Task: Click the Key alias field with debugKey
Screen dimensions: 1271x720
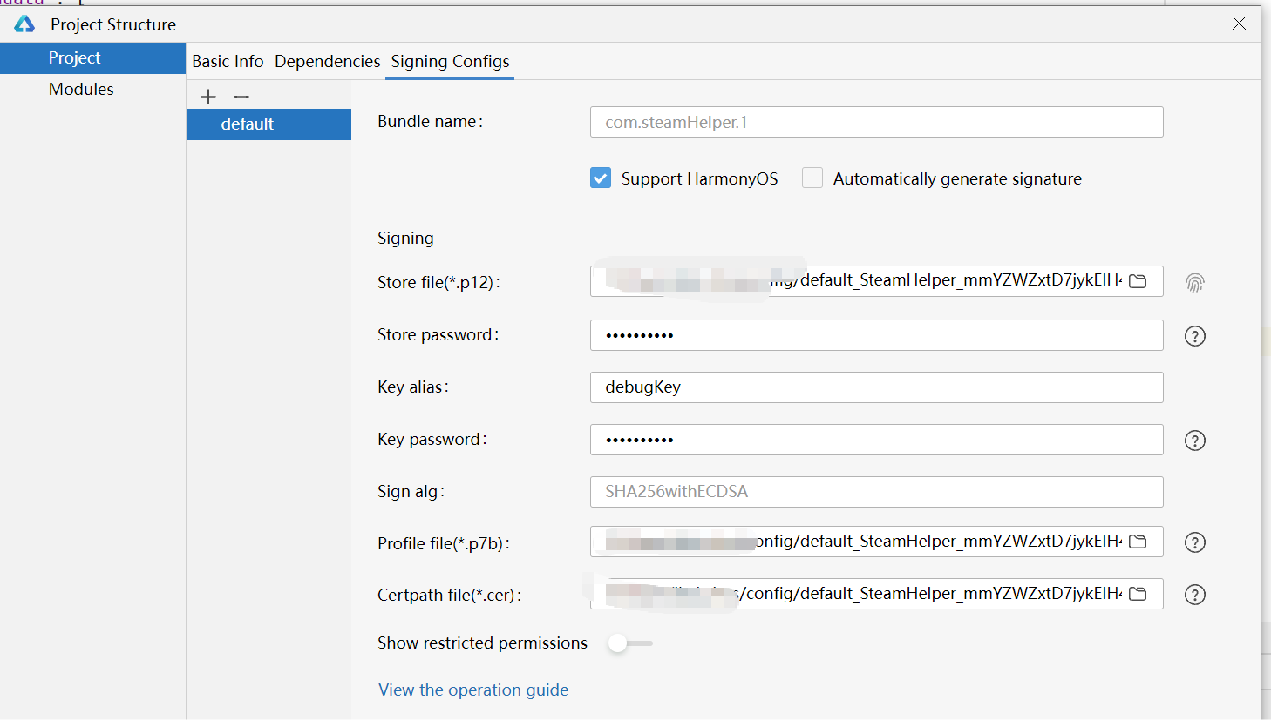Action: tap(876, 387)
